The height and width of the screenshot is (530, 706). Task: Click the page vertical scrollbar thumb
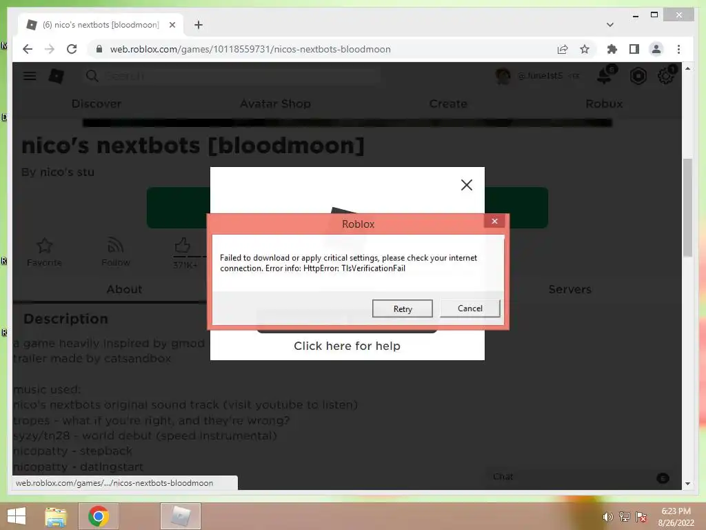(687, 207)
